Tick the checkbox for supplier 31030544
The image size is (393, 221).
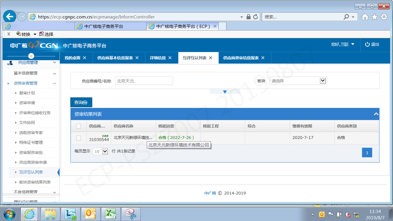79,138
